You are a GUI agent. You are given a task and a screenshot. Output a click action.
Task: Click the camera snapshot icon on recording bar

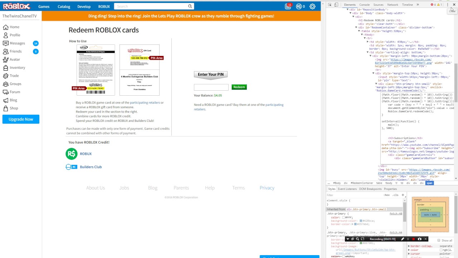click(420, 239)
